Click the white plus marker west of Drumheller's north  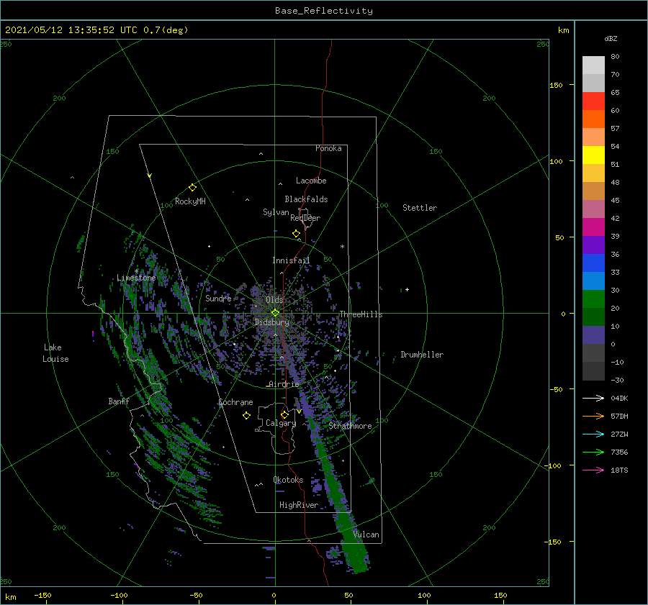click(x=407, y=289)
